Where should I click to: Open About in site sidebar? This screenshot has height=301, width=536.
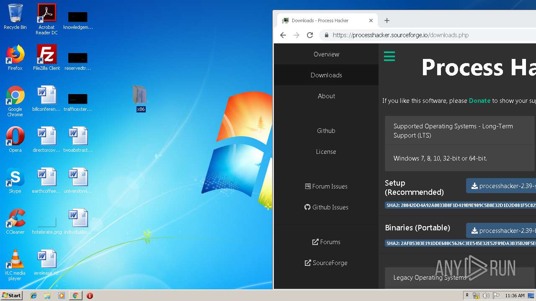pos(326,96)
